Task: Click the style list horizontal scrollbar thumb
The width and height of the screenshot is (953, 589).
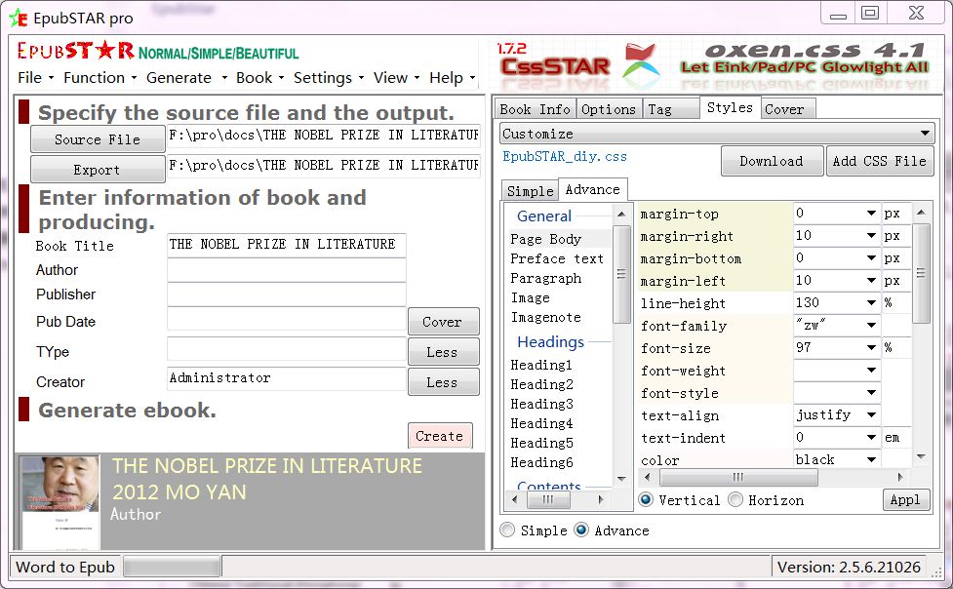Action: click(548, 499)
